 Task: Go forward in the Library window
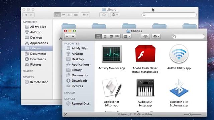(31, 15)
